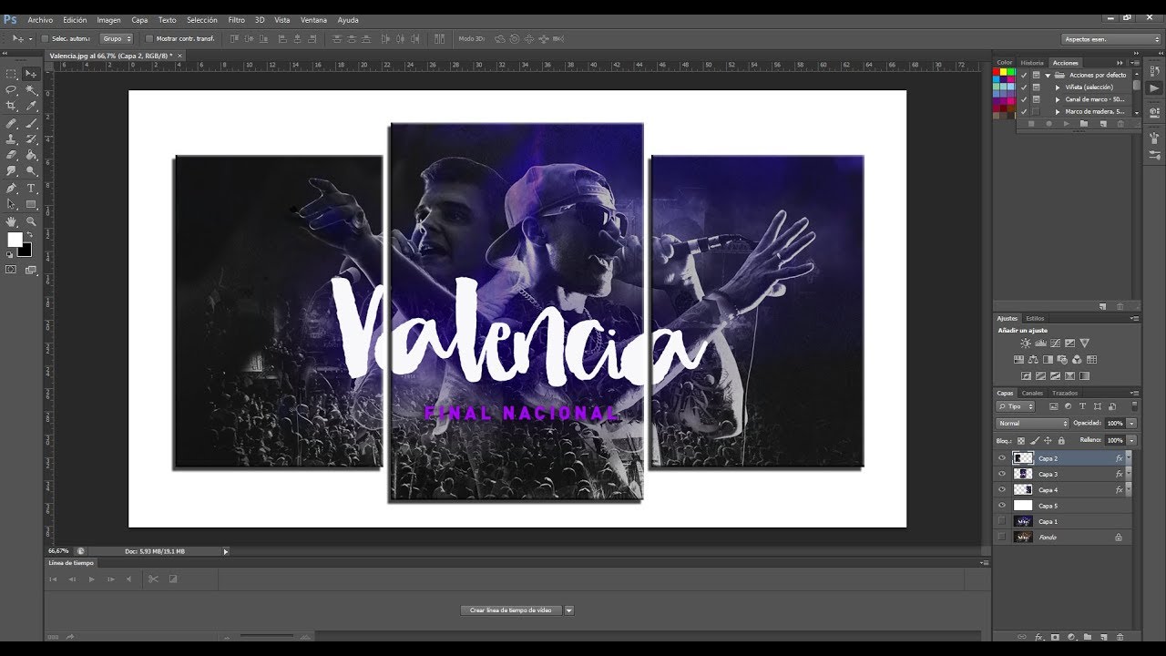Collapse the Acciones por defecto folder

pos(1048,75)
